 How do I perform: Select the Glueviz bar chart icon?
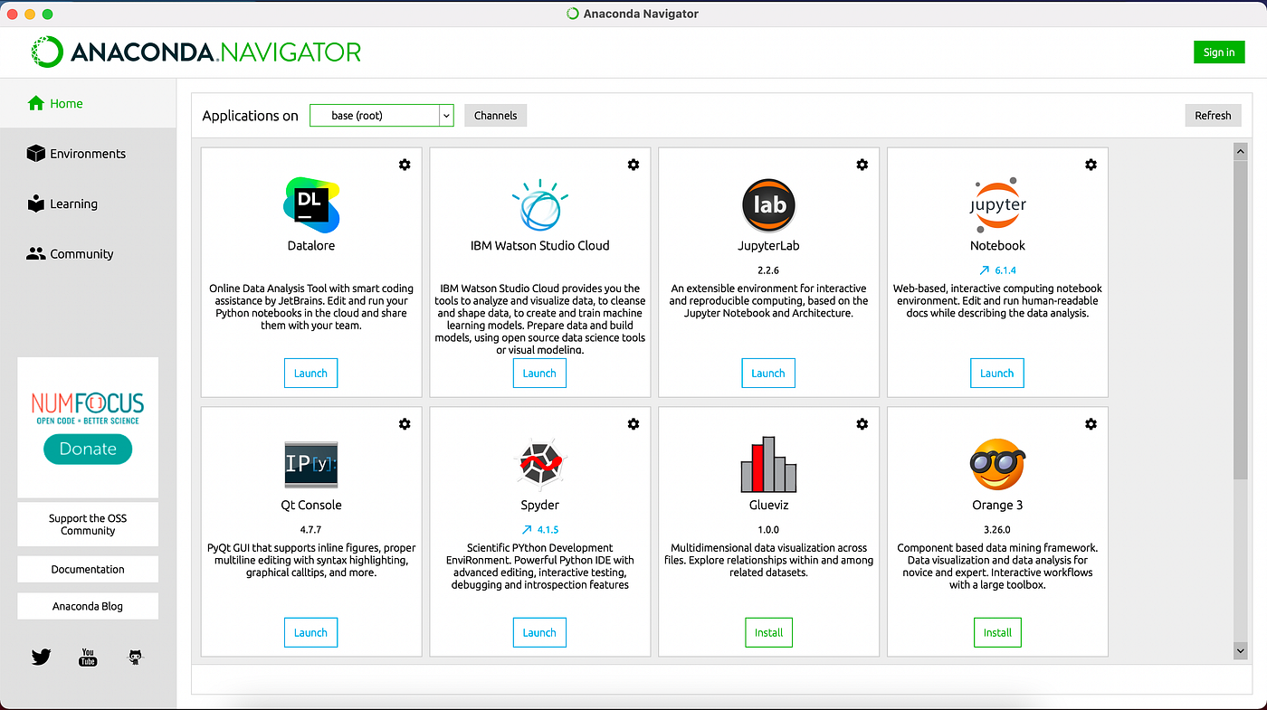[768, 463]
